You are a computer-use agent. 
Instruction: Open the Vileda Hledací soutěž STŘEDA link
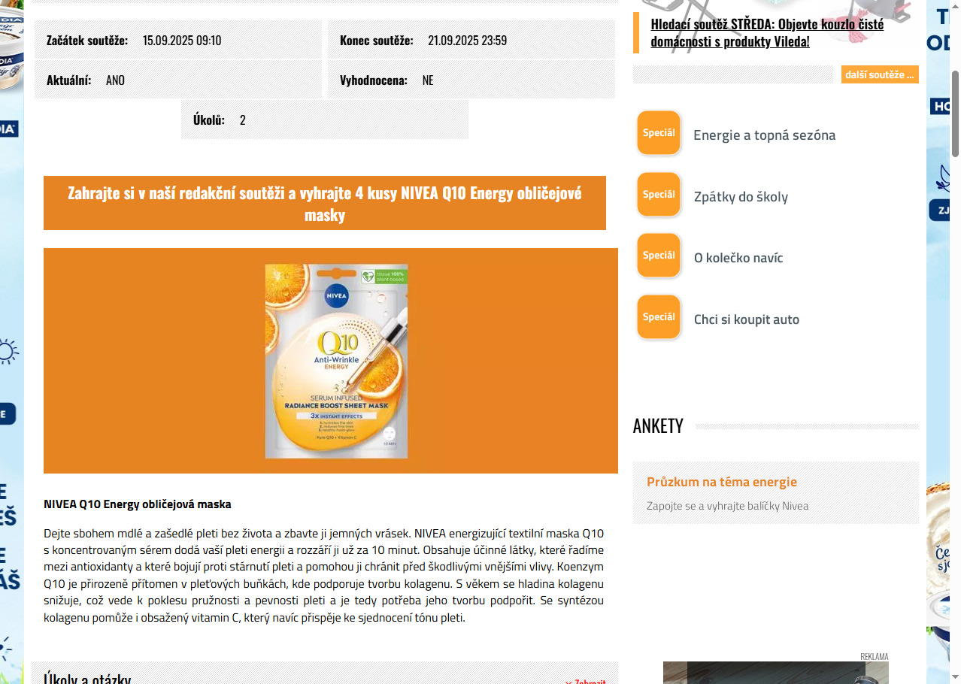[x=767, y=32]
